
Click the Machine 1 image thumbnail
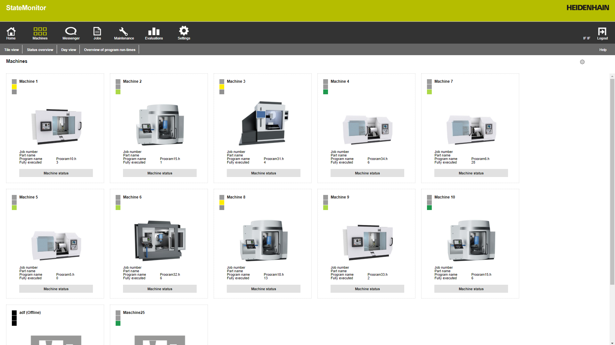[x=56, y=126]
